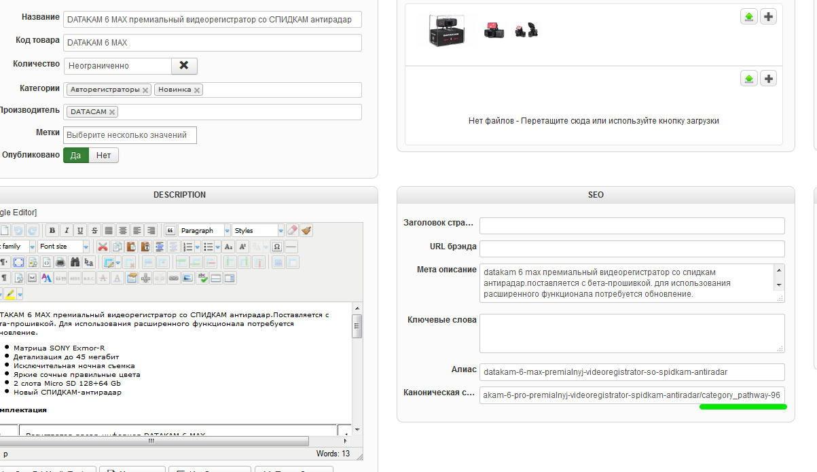Image resolution: width=817 pixels, height=472 pixels.
Task: Open the find tool (binoculars)
Action: [x=75, y=262]
